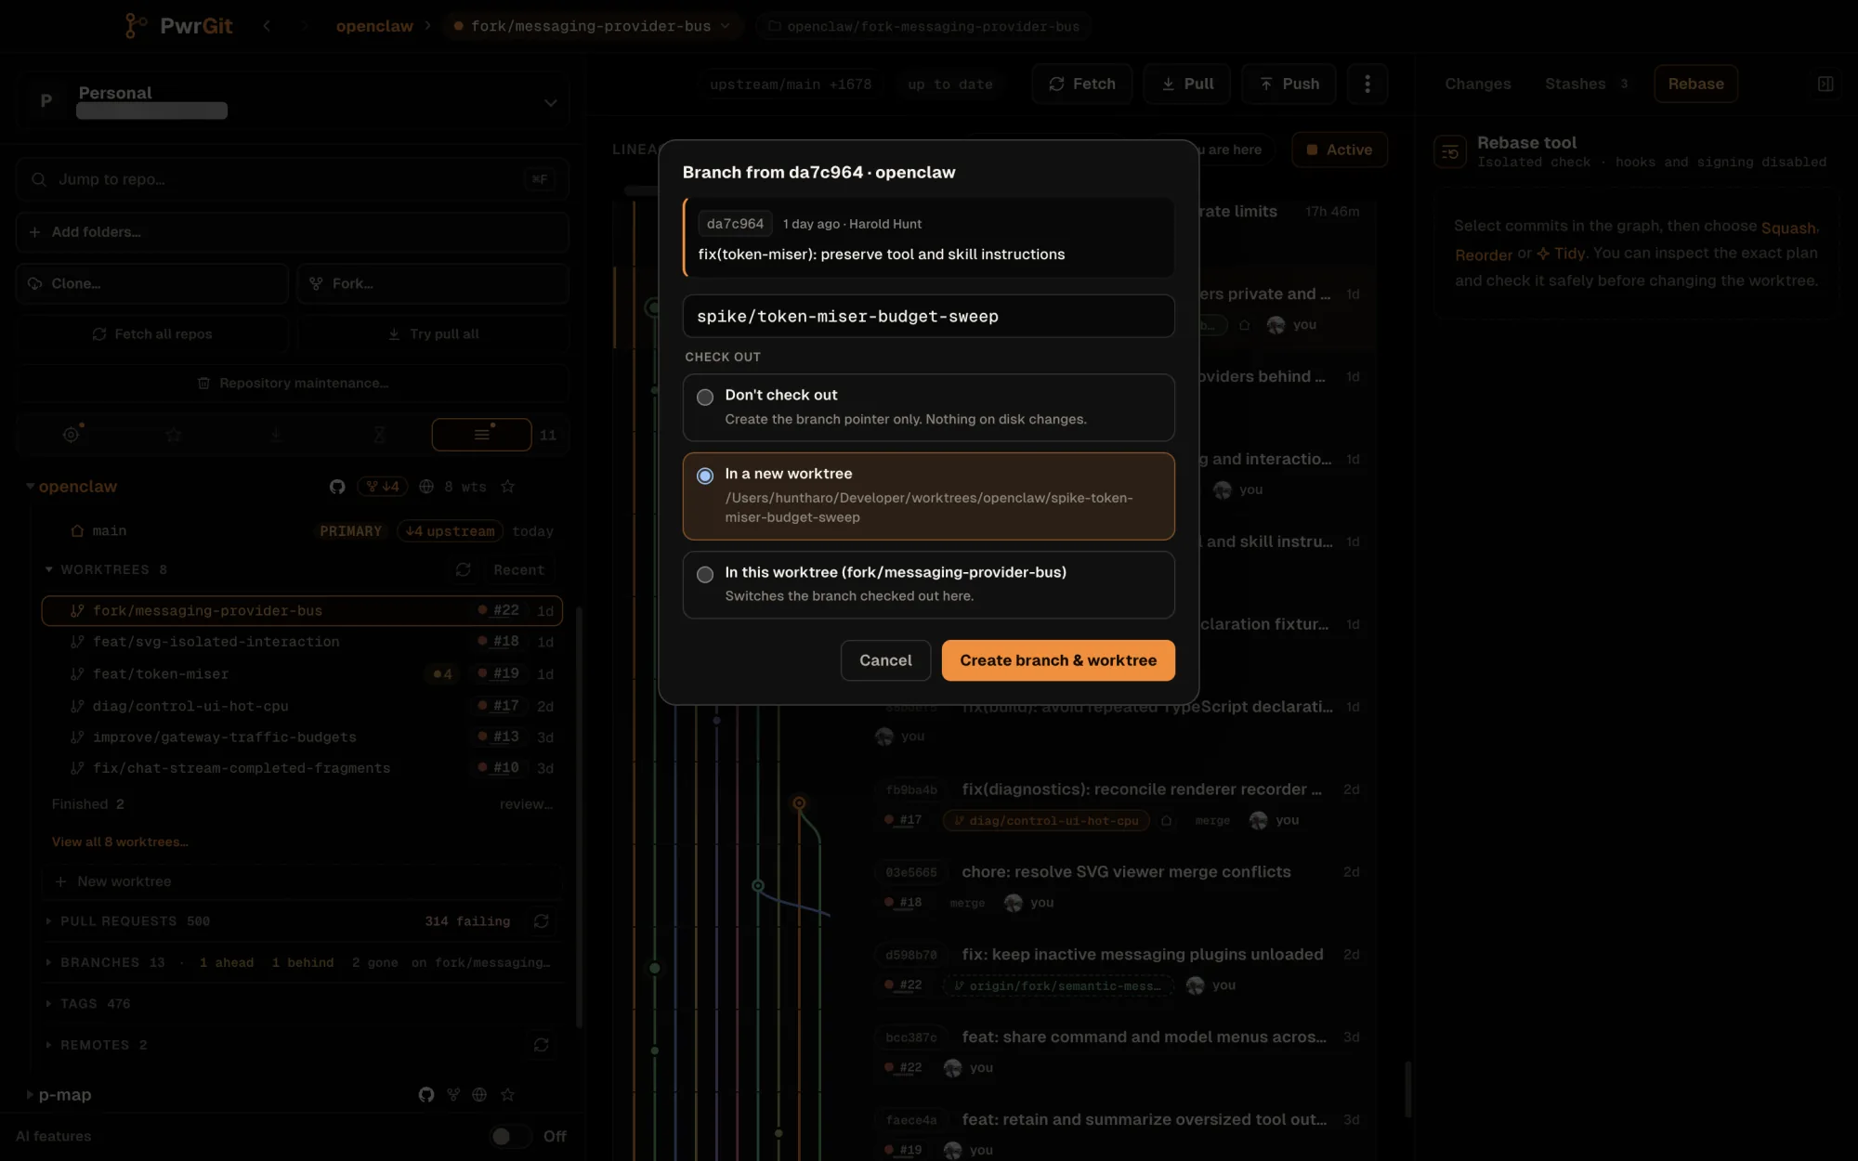Open Repository maintenance trash icon
1858x1161 pixels.
coord(203,383)
